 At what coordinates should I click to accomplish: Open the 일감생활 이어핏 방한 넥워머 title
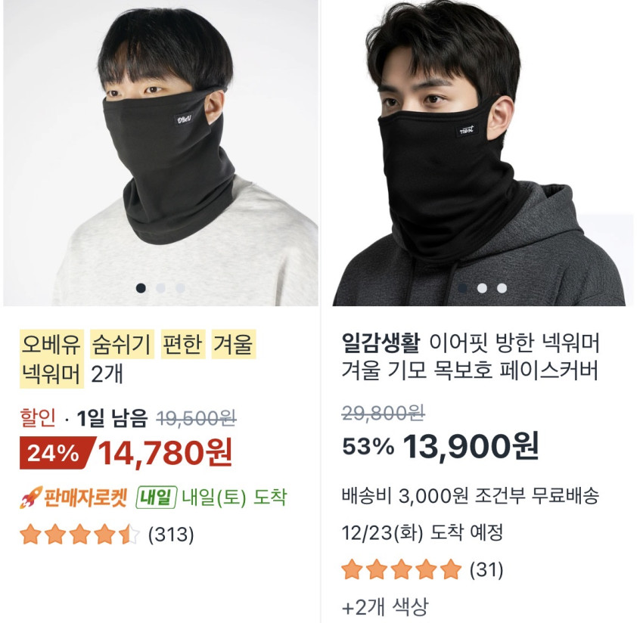(471, 358)
